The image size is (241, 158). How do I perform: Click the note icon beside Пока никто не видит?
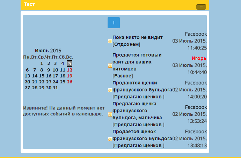click(110, 41)
